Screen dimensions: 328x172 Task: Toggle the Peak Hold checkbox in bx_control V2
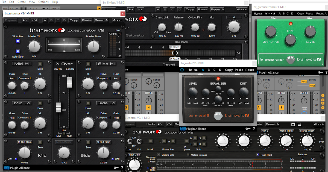pyautogui.click(x=258, y=155)
